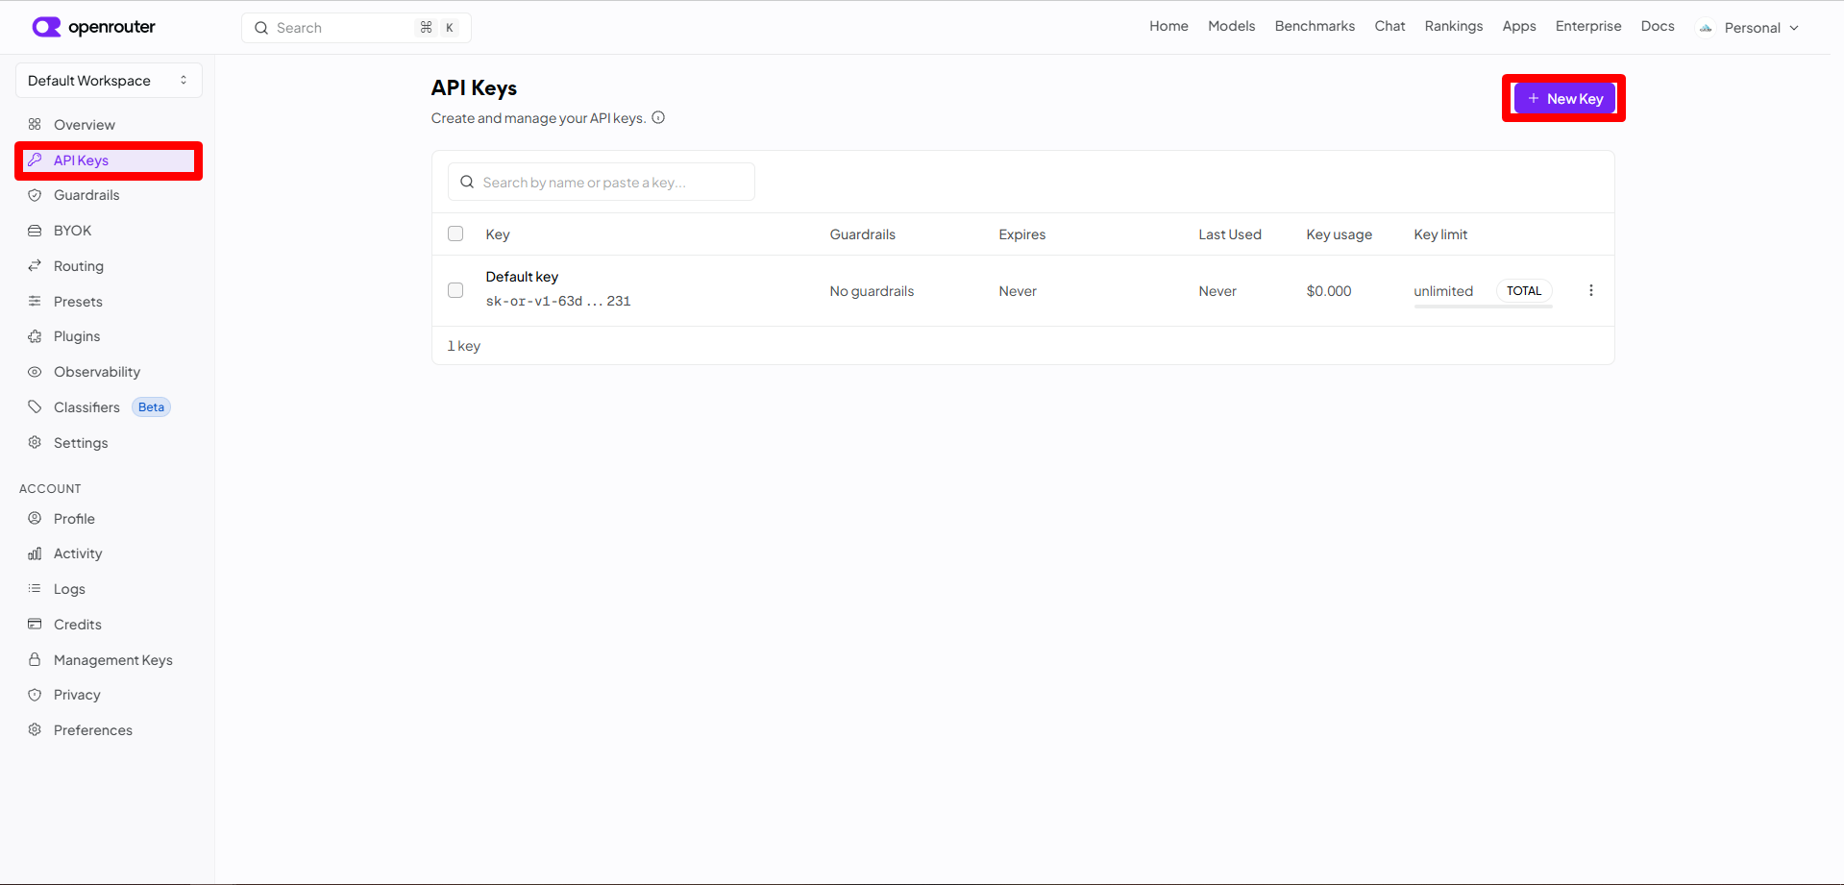This screenshot has width=1844, height=885.
Task: Open Management Keys under Account
Action: [109, 659]
